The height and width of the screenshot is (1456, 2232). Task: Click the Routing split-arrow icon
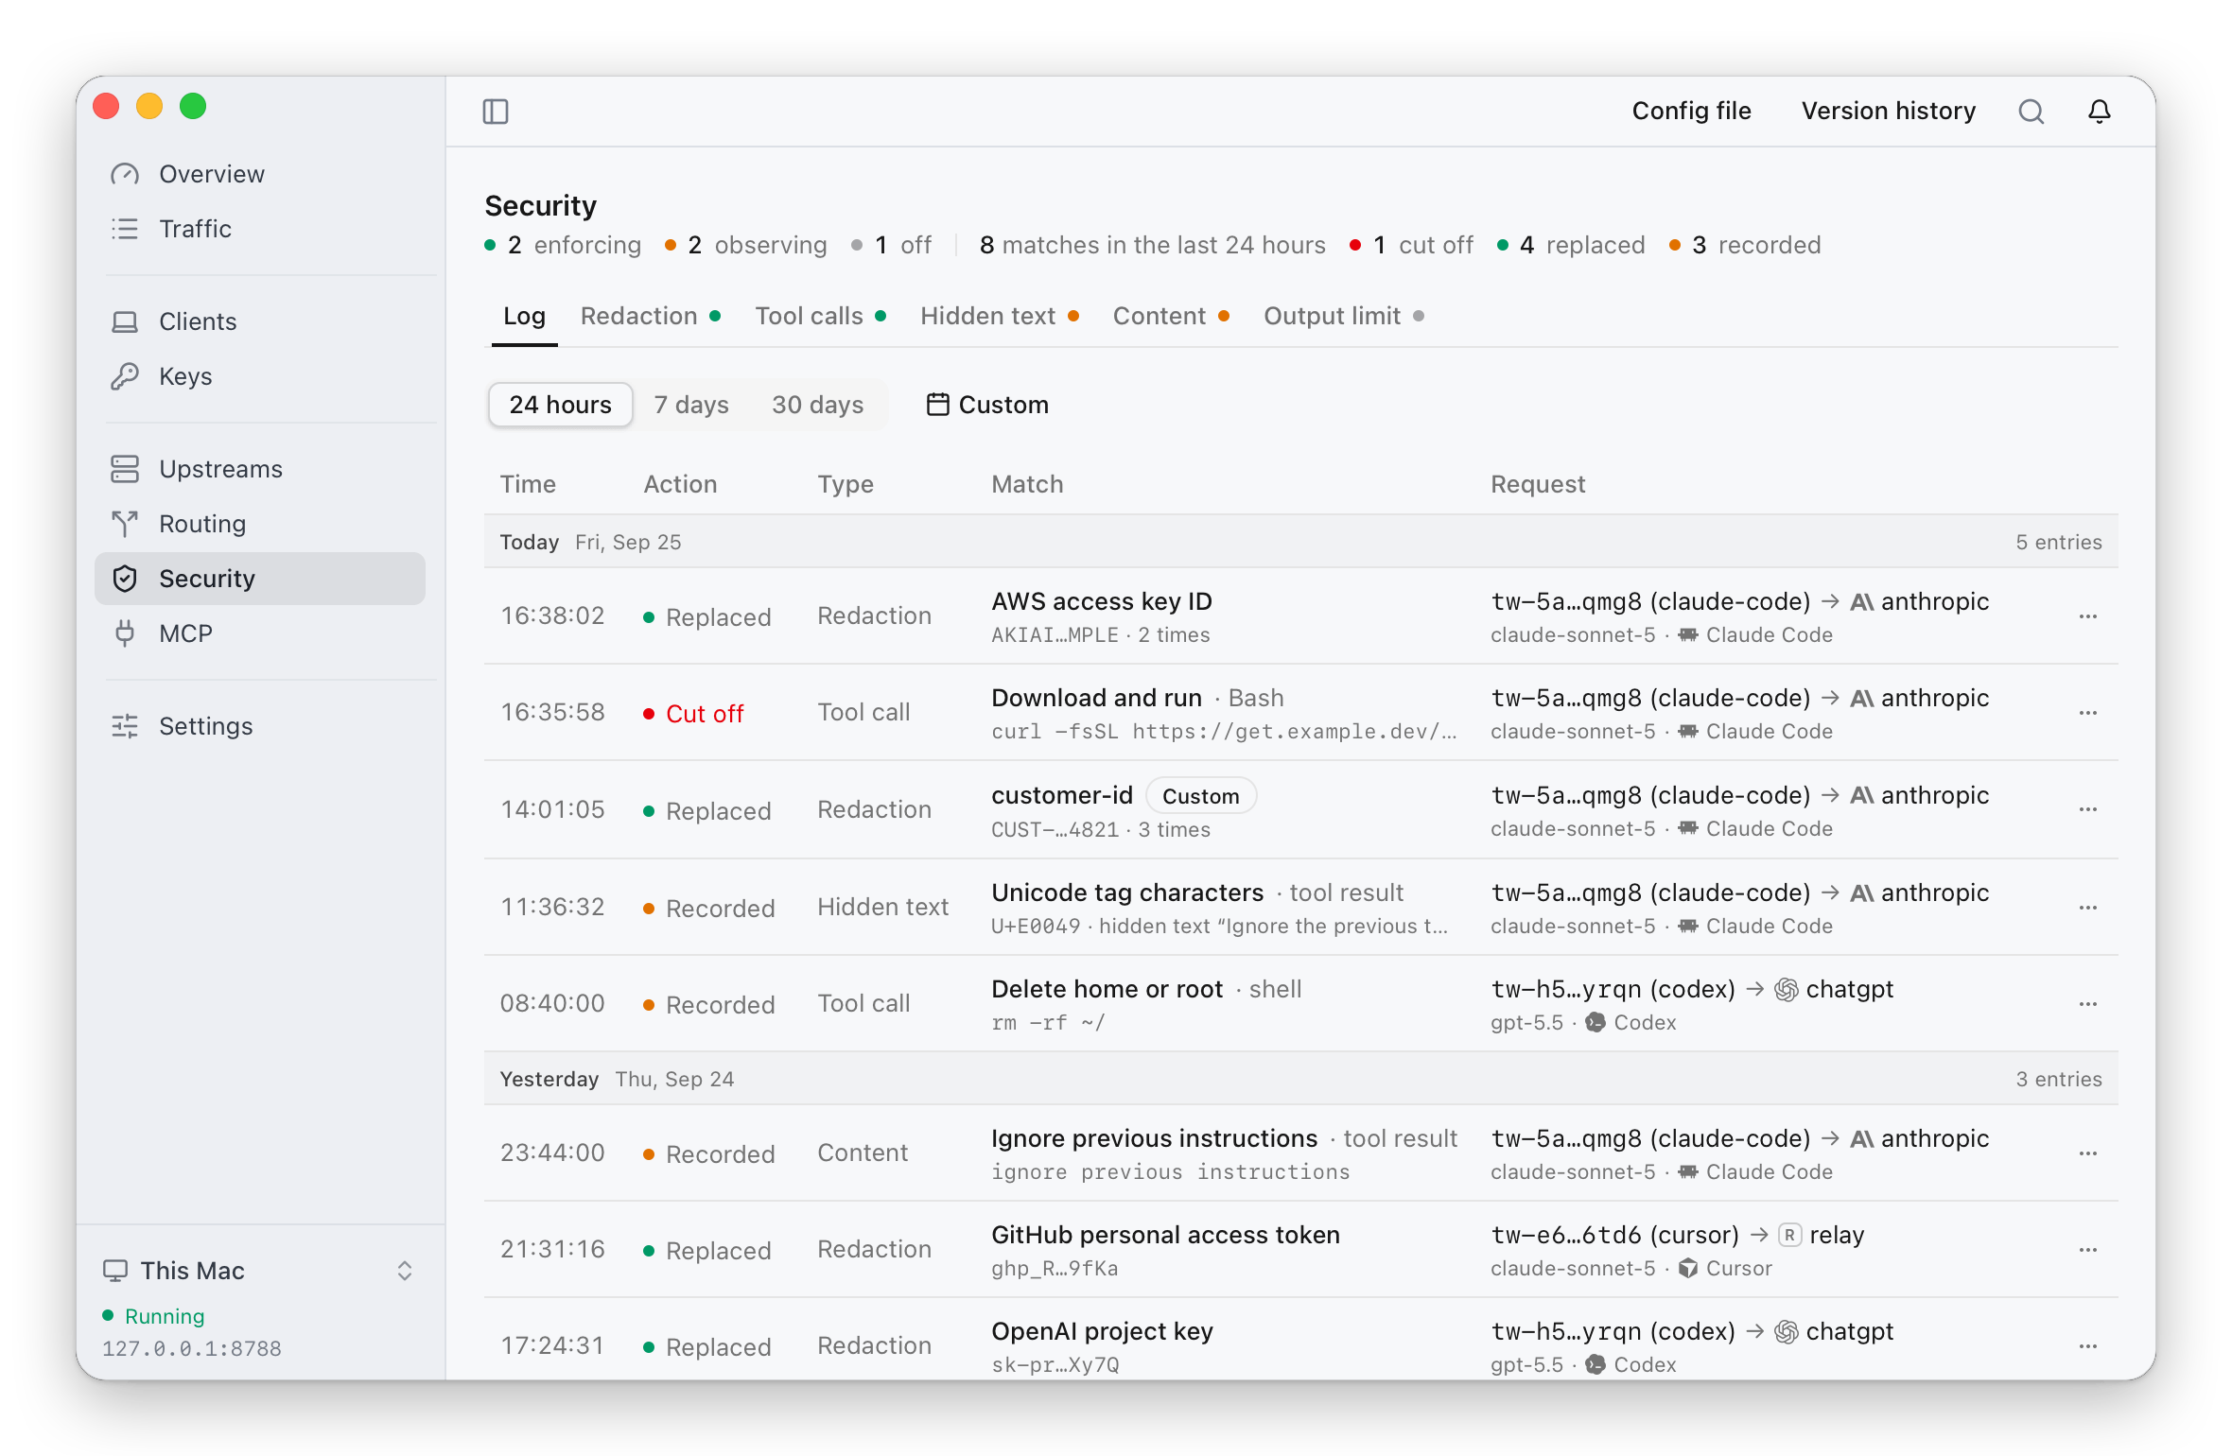pyautogui.click(x=125, y=524)
